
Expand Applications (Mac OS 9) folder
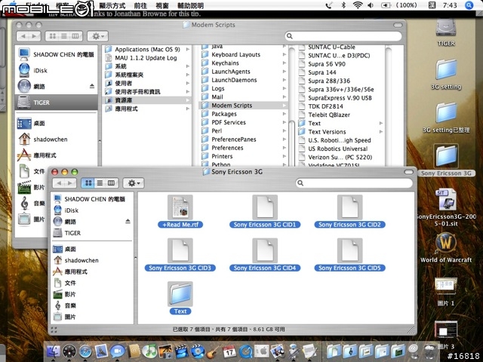tap(188, 49)
